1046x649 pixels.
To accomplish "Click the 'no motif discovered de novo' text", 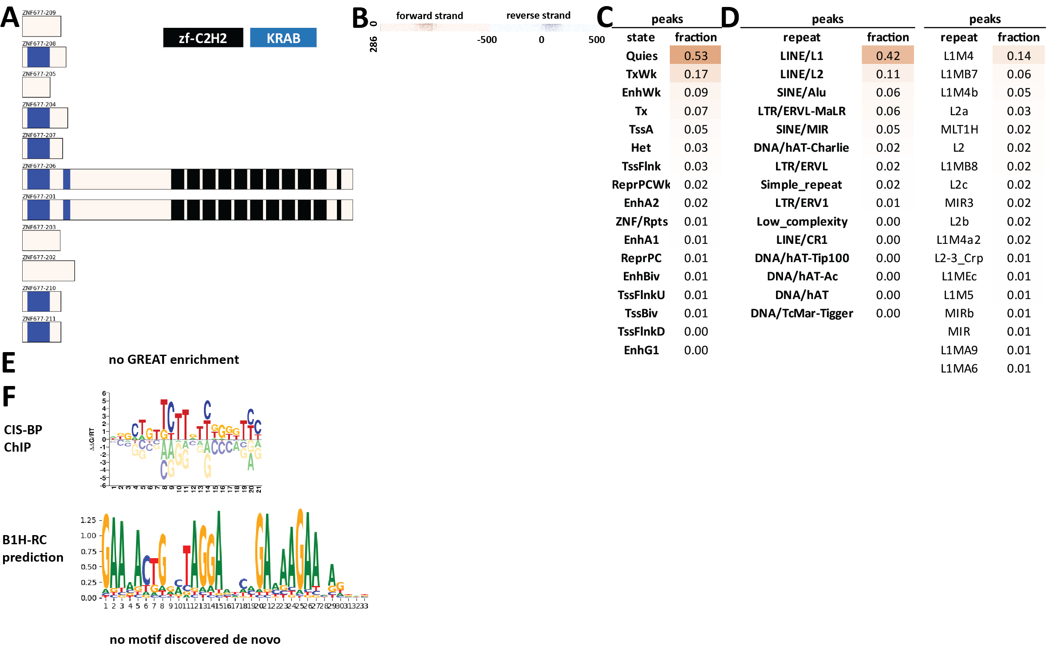I will coord(195,639).
